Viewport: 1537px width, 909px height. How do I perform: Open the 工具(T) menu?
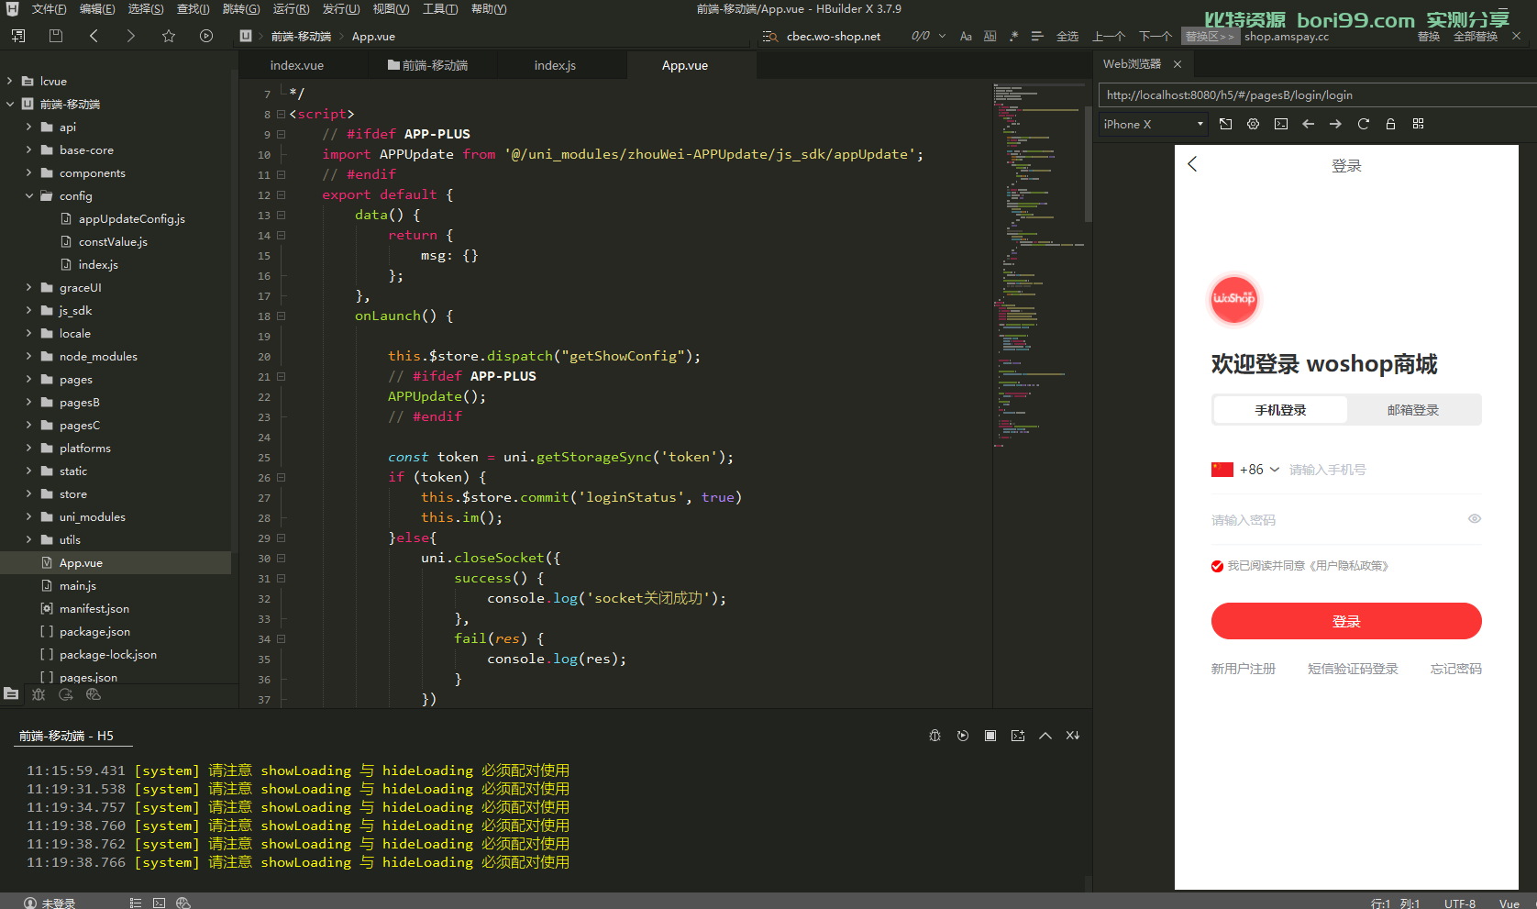tap(440, 9)
